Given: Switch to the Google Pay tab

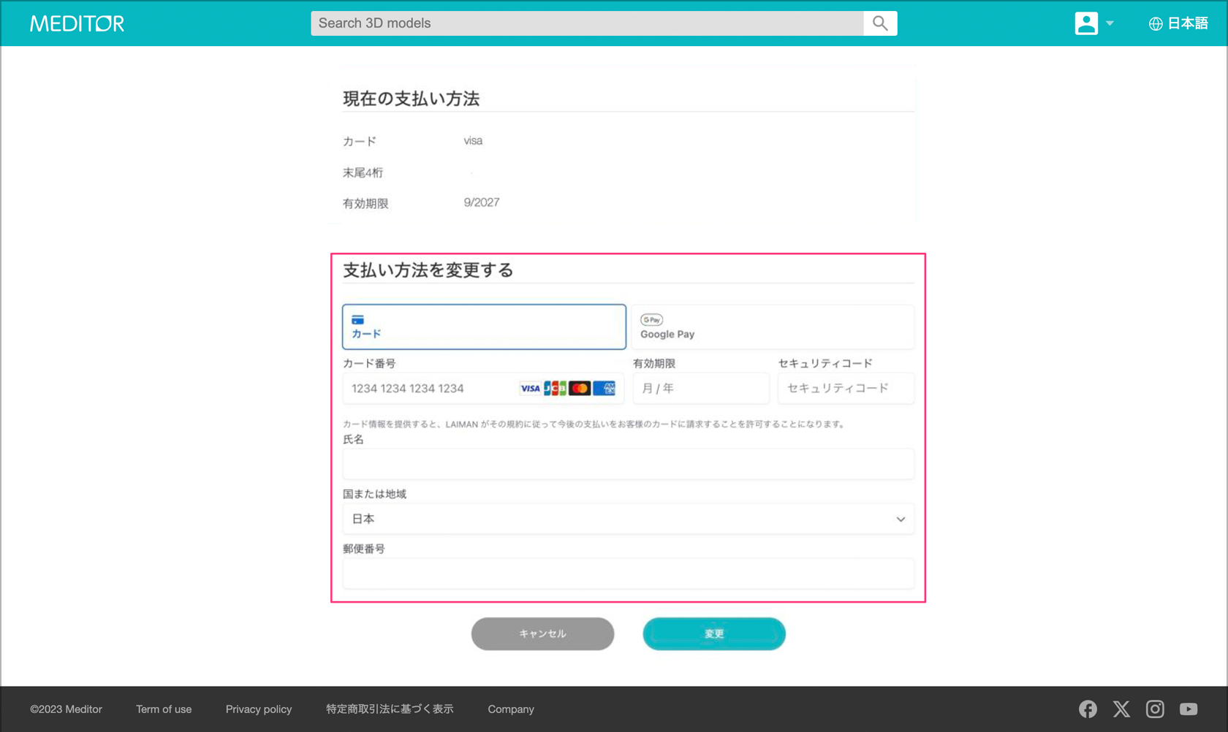Looking at the screenshot, I should 773,327.
